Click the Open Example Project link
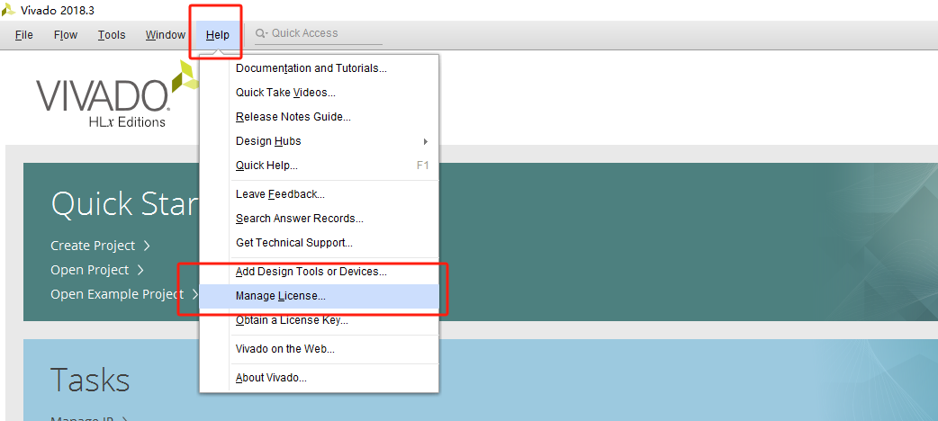 (124, 294)
